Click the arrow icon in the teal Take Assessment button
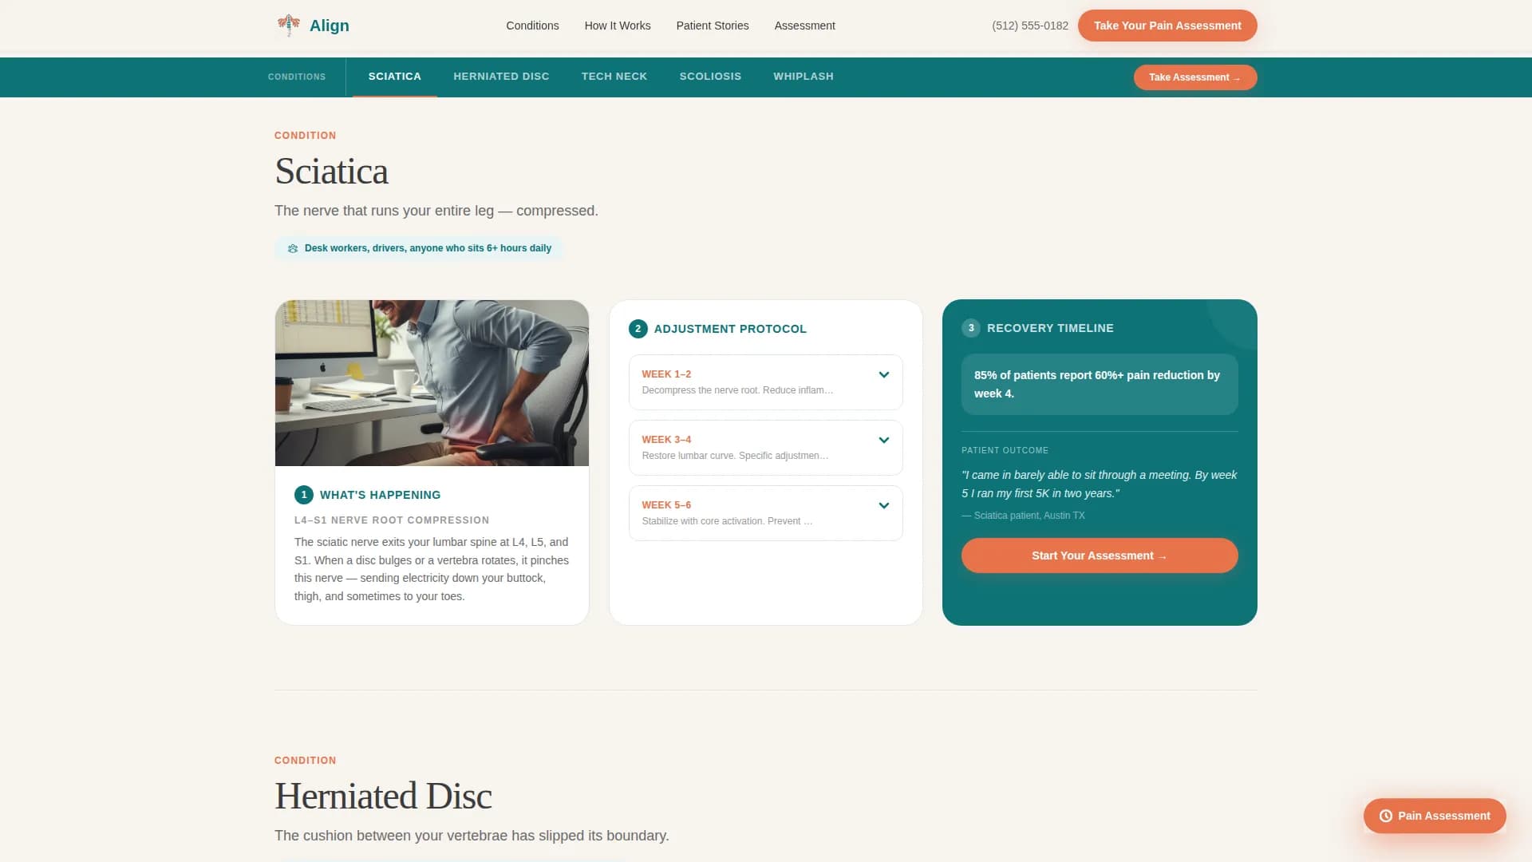 pos(1237,77)
